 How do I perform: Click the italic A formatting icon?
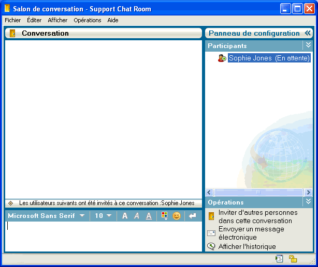(x=137, y=216)
